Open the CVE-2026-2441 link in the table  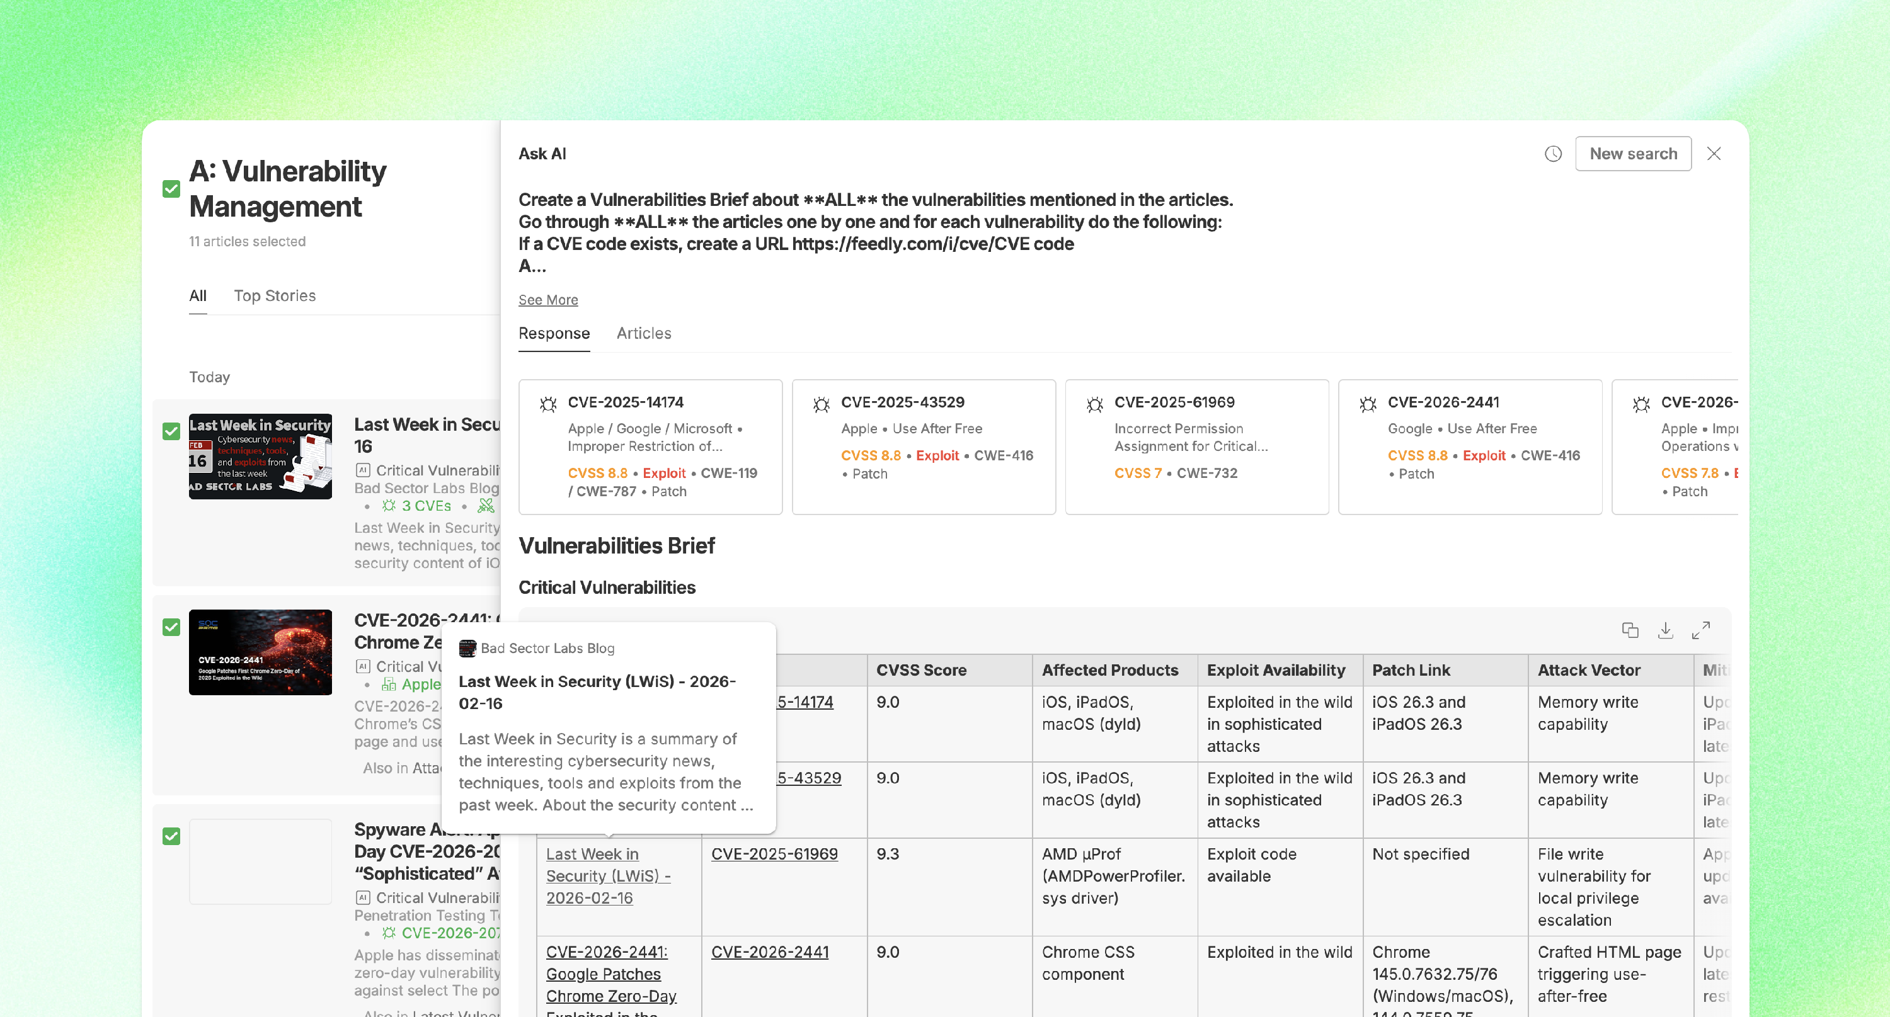point(770,952)
